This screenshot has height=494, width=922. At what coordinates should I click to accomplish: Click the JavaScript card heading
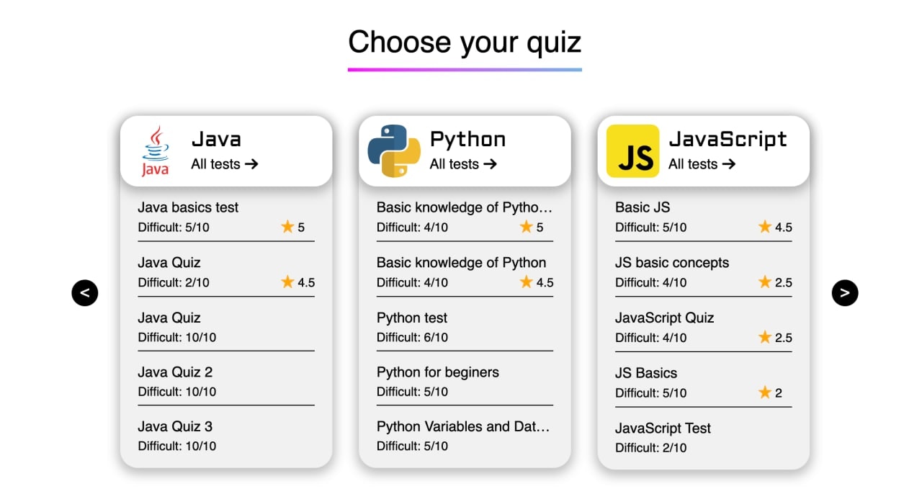[x=728, y=139]
